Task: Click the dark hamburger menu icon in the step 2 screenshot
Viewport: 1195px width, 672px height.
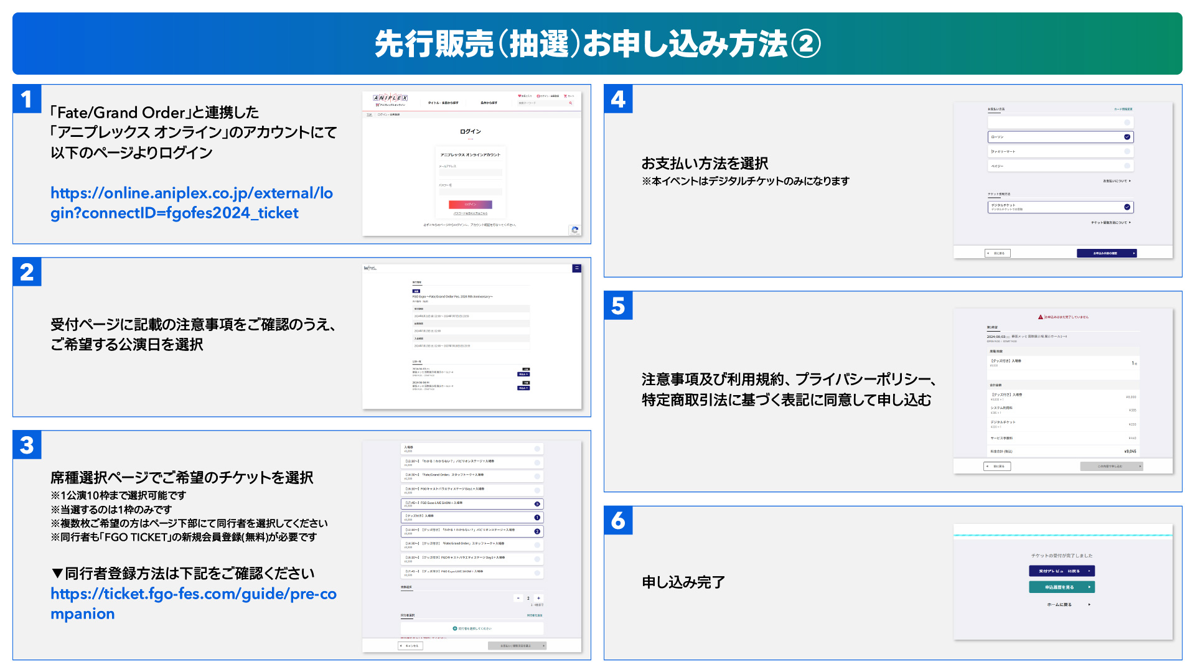Action: coord(576,268)
